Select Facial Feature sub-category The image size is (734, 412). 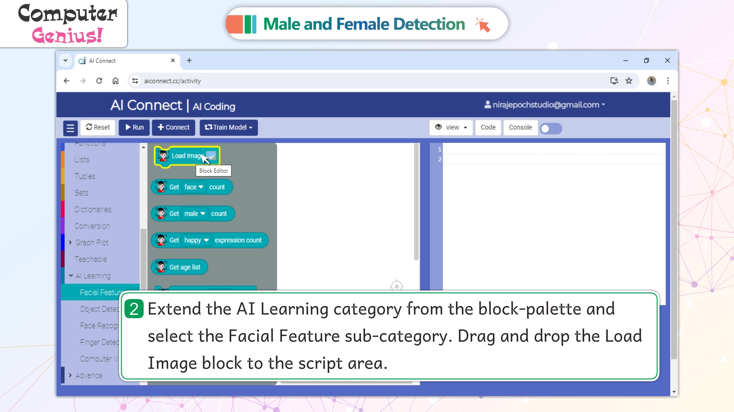(x=100, y=292)
